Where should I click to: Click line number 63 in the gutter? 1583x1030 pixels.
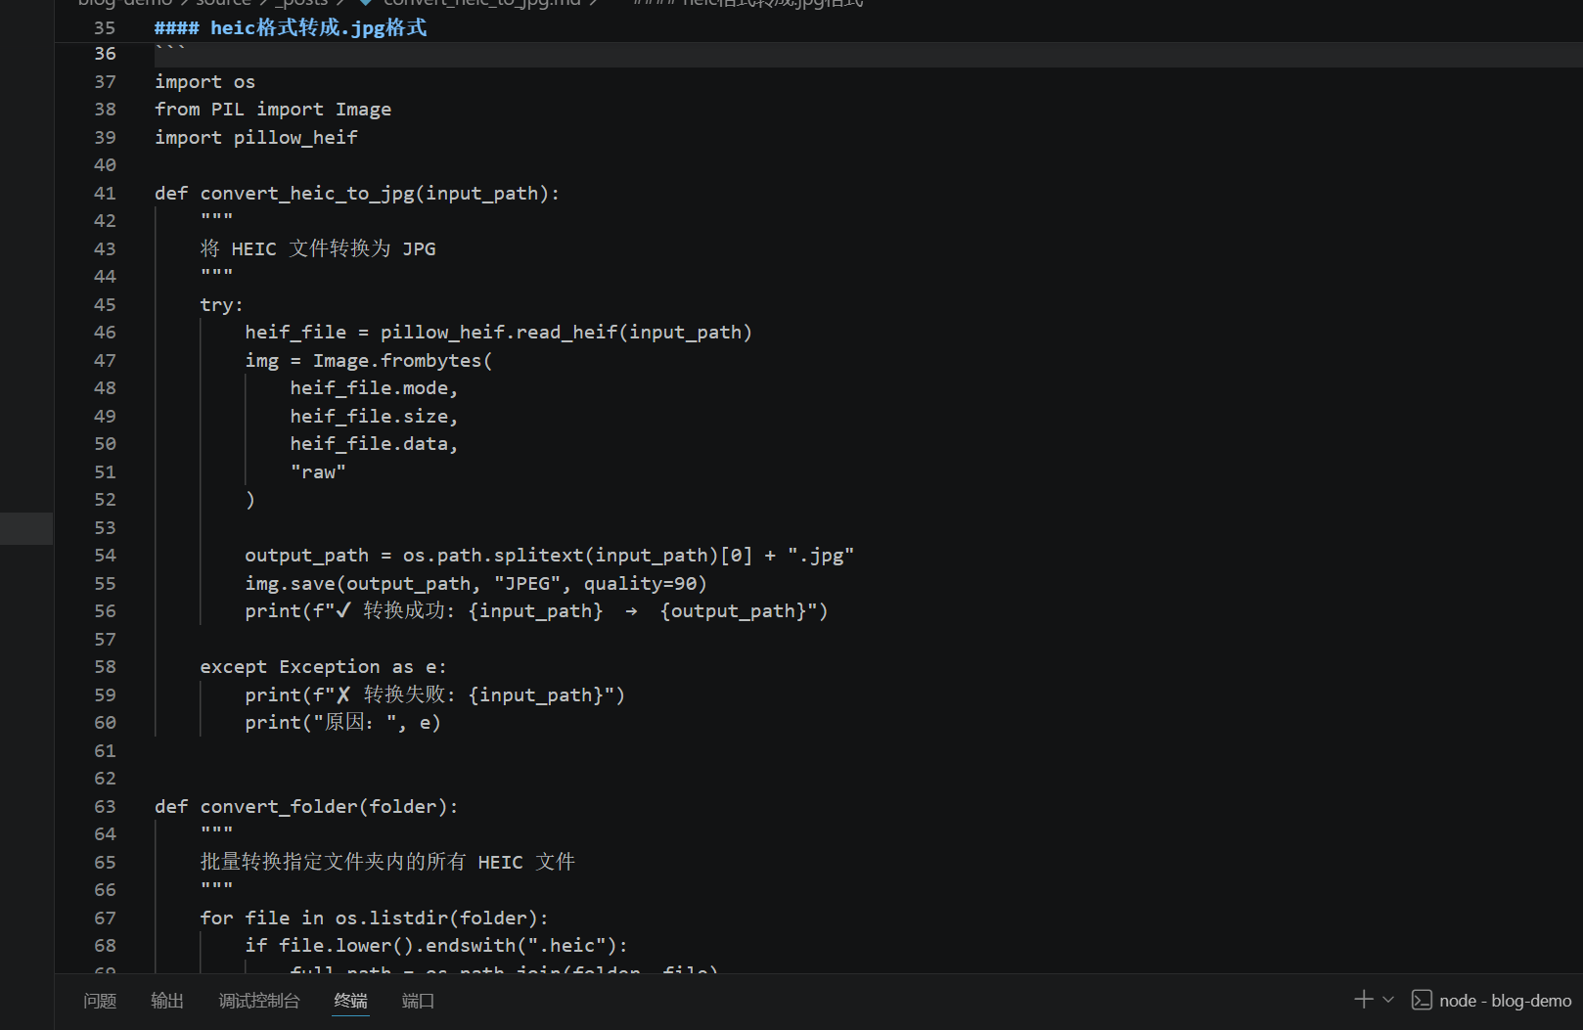[105, 807]
